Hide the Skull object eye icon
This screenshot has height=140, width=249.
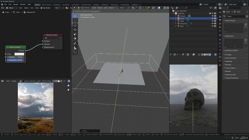212,26
